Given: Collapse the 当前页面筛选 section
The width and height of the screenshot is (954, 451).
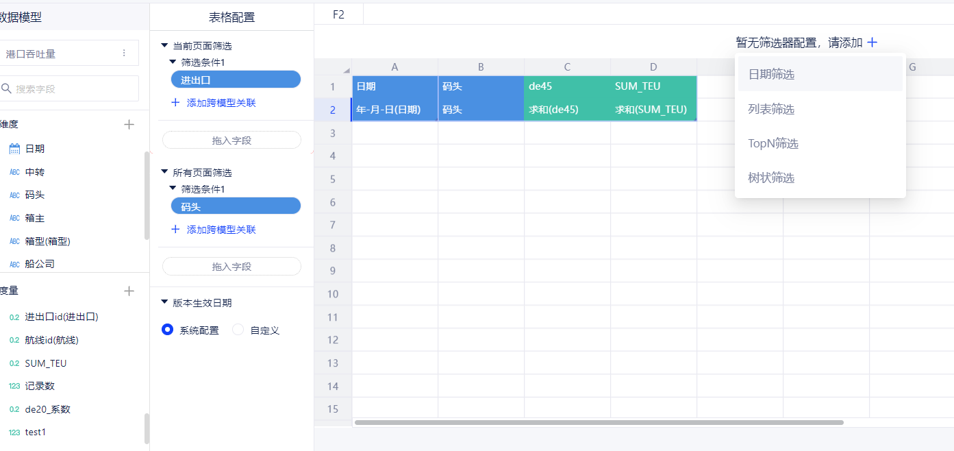Looking at the screenshot, I should 164,46.
